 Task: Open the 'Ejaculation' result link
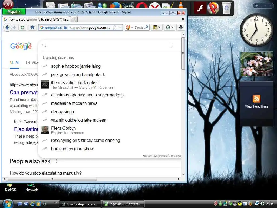[26, 129]
